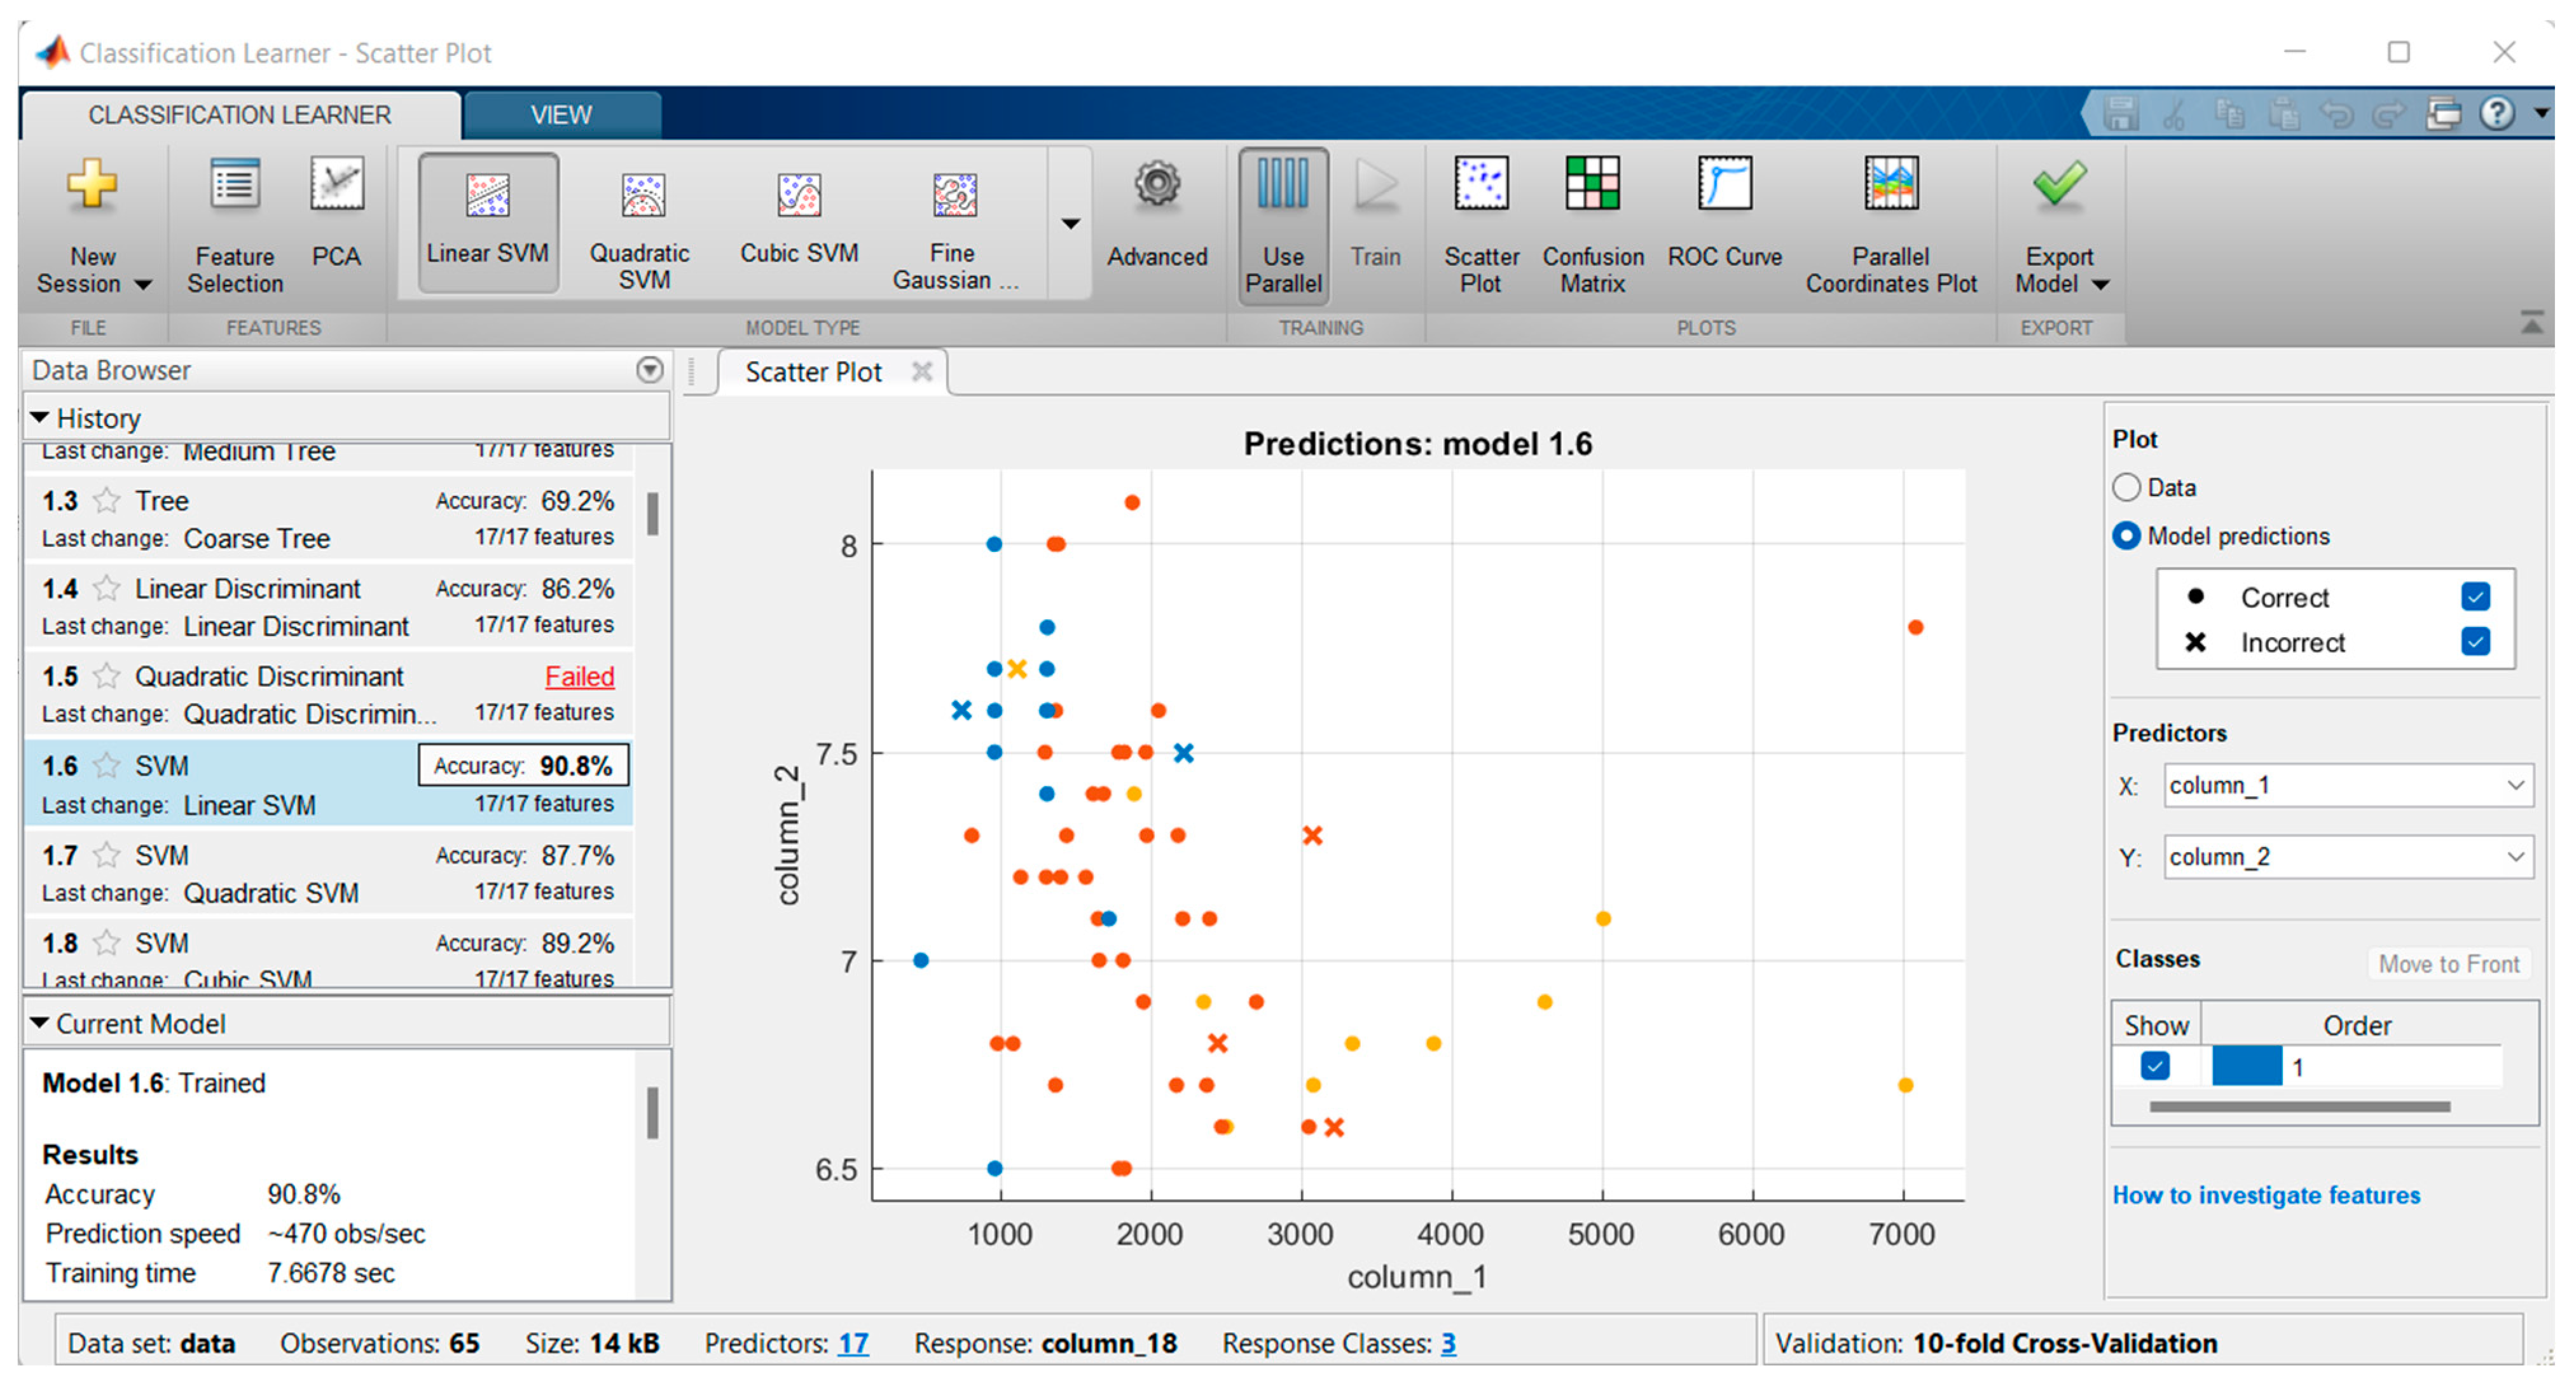This screenshot has height=1390, width=2576.
Task: Open How to investigate features link
Action: click(2265, 1195)
